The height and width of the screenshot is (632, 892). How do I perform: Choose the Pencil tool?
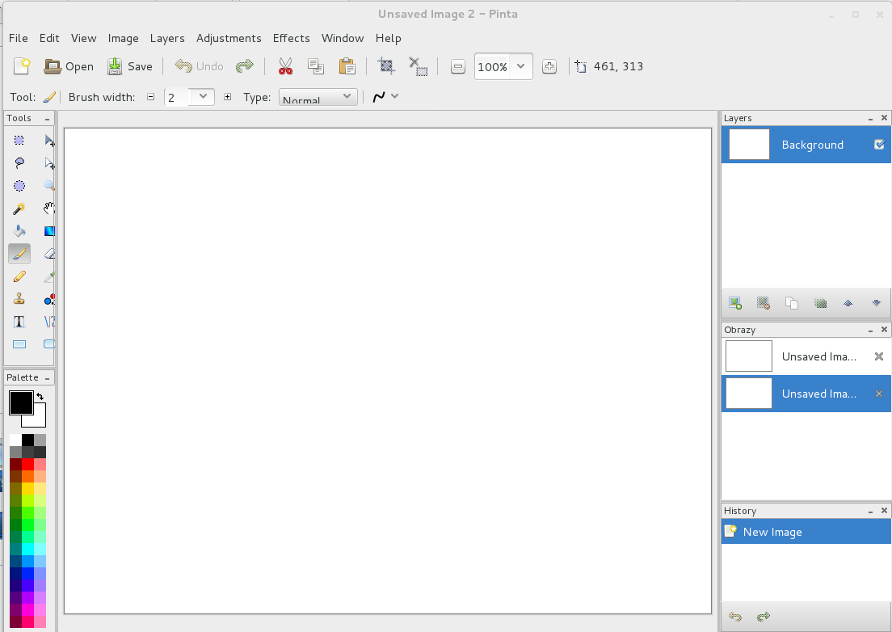pyautogui.click(x=19, y=276)
